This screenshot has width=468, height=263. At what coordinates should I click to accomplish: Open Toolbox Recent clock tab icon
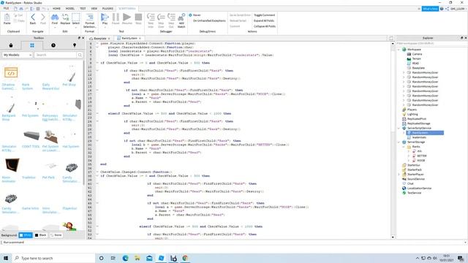tap(53, 45)
